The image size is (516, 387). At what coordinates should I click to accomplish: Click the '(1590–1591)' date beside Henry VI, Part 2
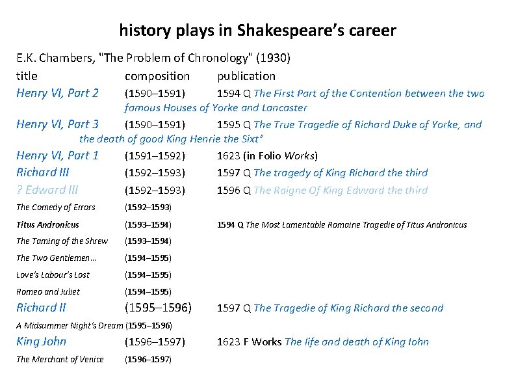155,94
